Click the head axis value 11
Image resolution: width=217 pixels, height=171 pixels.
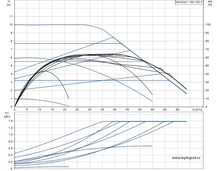[11, 17]
